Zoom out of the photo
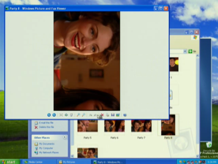218x164 pixels. 84,115
